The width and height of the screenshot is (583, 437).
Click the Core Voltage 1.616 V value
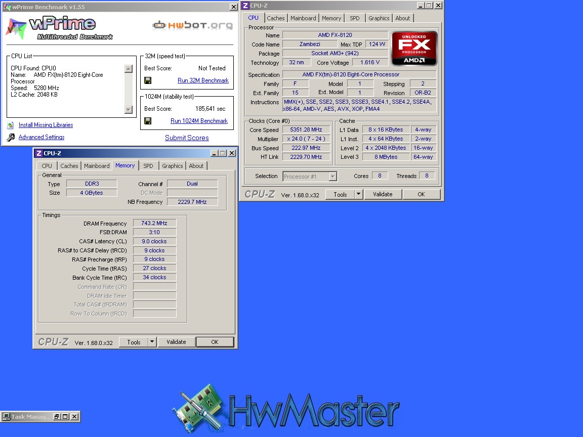point(370,62)
